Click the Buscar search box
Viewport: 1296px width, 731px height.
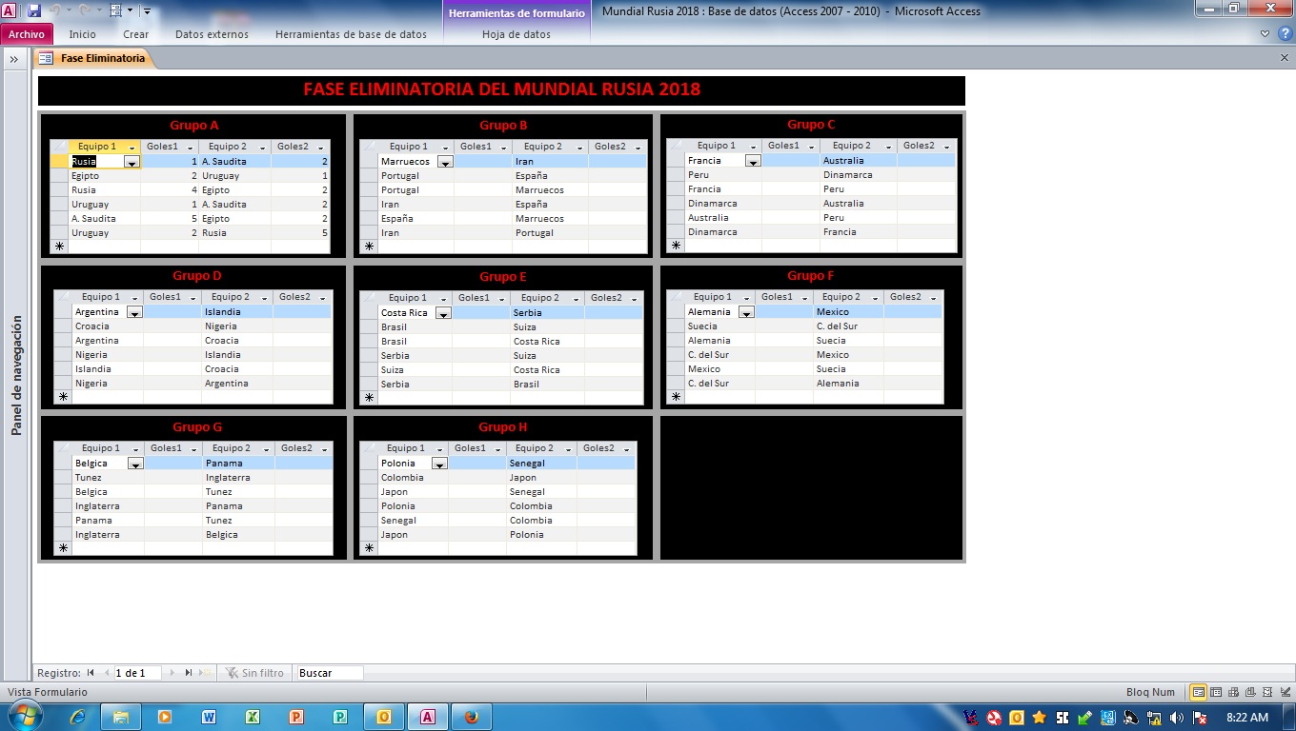[x=330, y=673]
